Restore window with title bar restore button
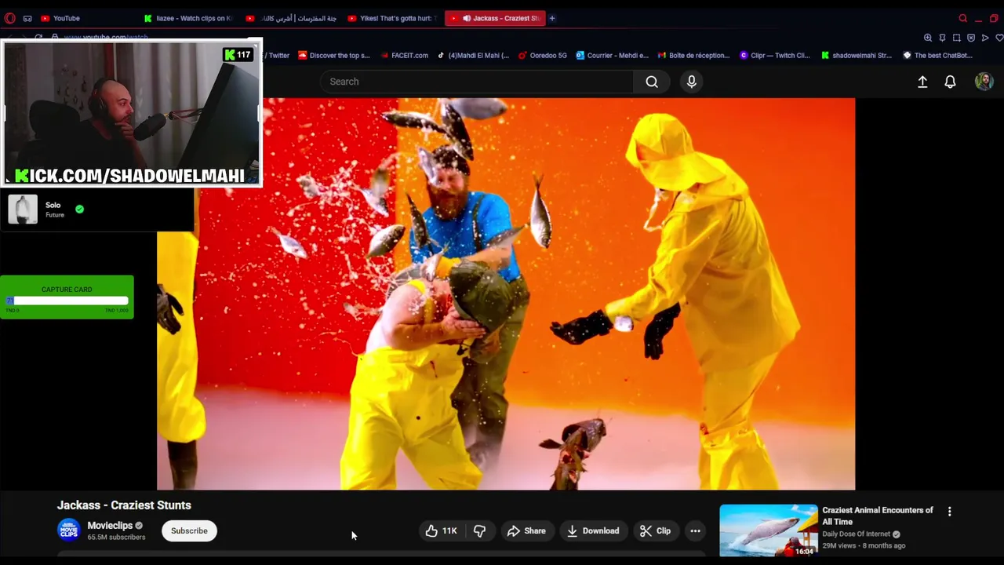Viewport: 1004px width, 565px height. point(994,18)
